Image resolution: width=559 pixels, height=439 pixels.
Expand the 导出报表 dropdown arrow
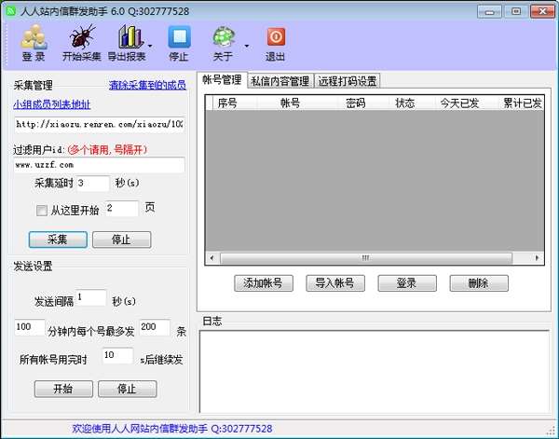click(150, 44)
